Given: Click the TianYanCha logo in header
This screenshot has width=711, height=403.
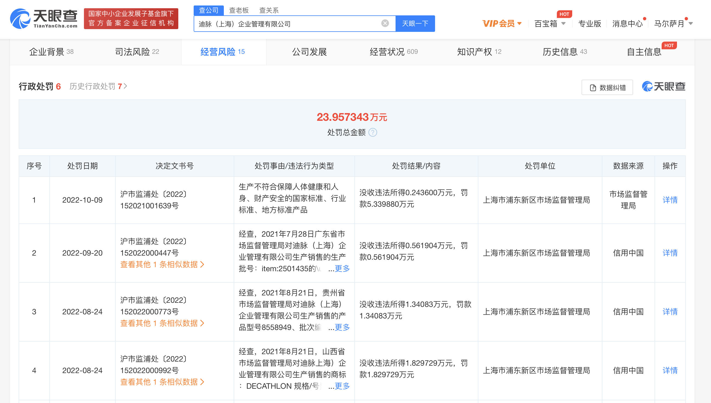Looking at the screenshot, I should coord(44,19).
